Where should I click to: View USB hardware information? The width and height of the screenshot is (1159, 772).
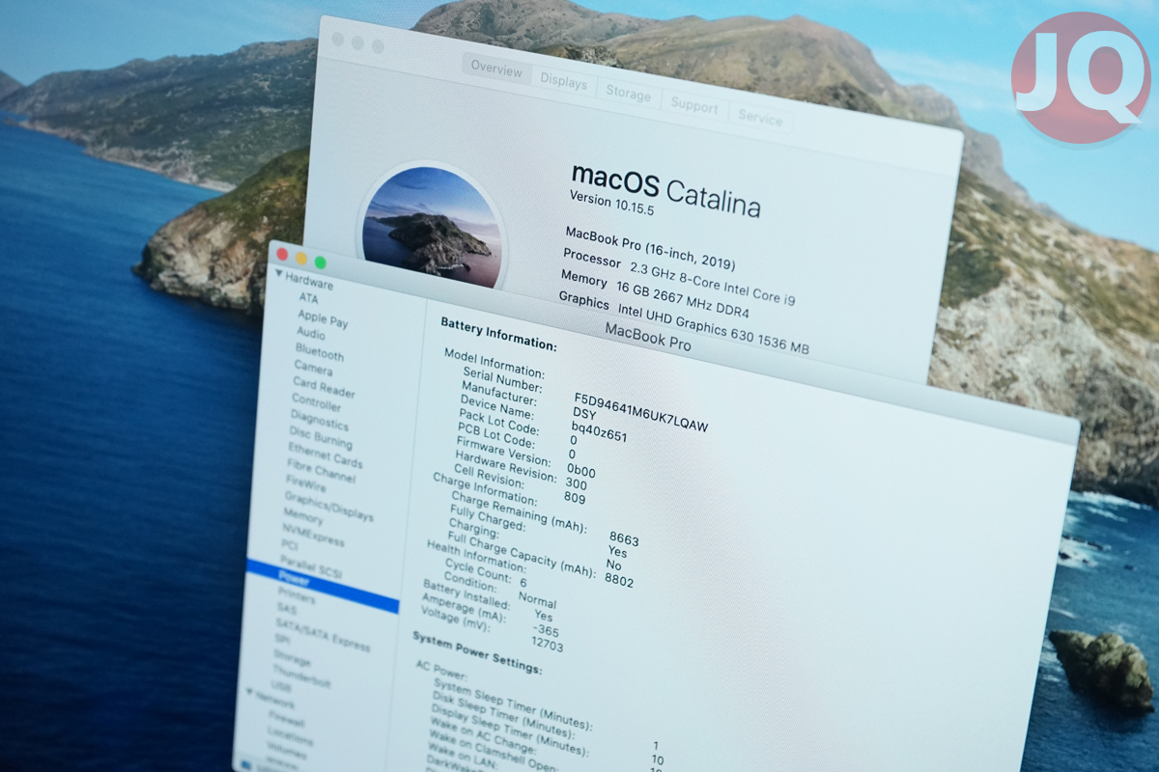[281, 687]
